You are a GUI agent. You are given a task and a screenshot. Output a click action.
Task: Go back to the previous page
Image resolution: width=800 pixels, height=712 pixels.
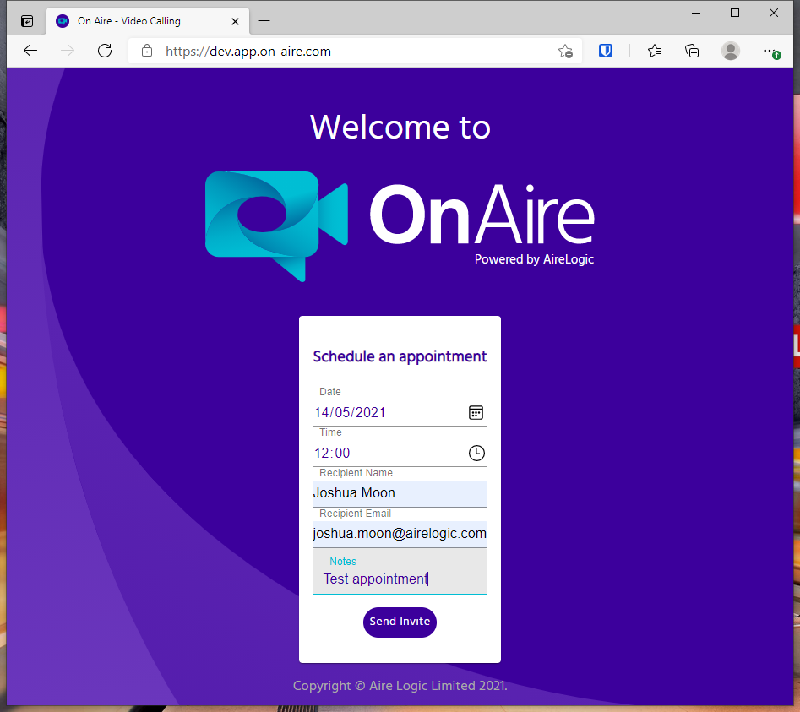pos(30,51)
